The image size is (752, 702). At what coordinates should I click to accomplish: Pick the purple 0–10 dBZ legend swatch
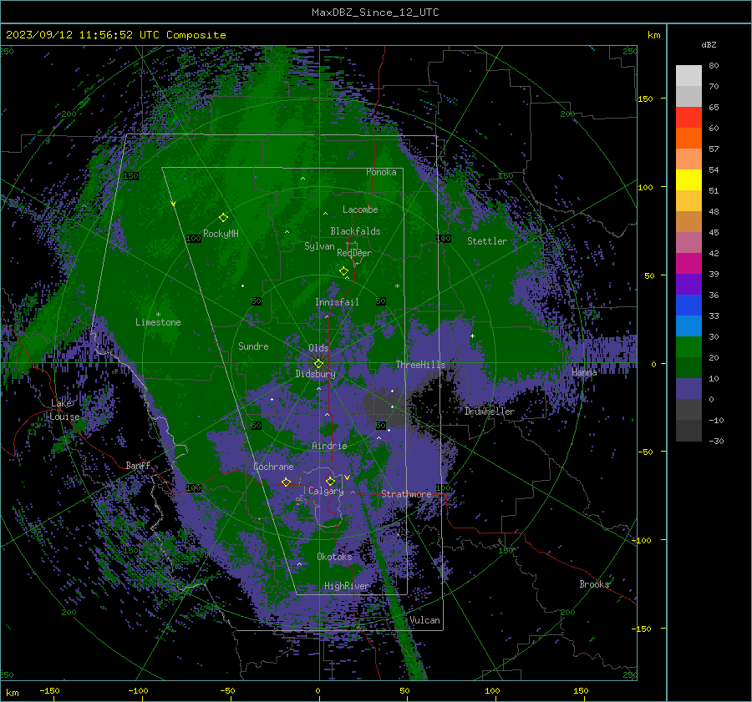click(688, 389)
